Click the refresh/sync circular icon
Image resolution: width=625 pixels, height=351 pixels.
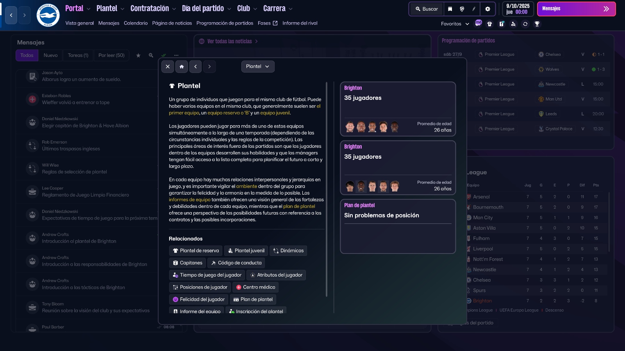(525, 24)
